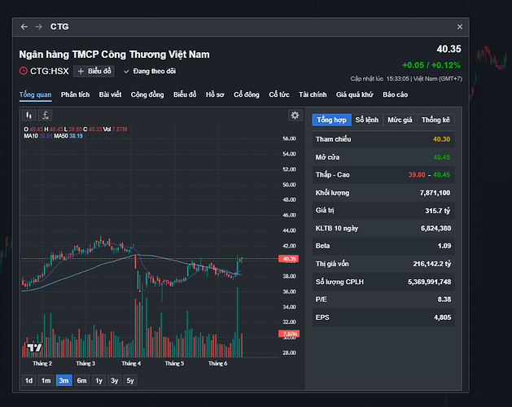Click the P/E value 8.38
512x407 pixels.
click(x=444, y=300)
